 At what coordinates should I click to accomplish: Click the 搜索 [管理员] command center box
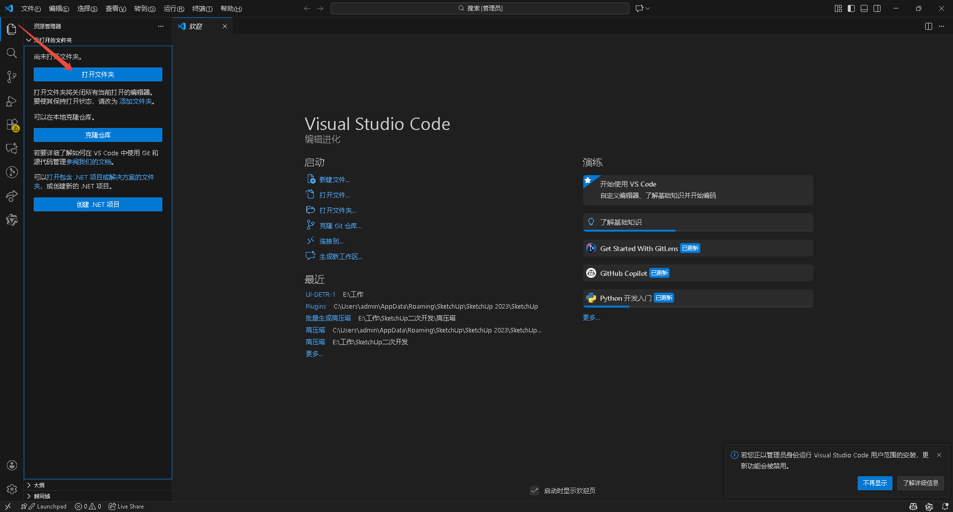point(480,8)
